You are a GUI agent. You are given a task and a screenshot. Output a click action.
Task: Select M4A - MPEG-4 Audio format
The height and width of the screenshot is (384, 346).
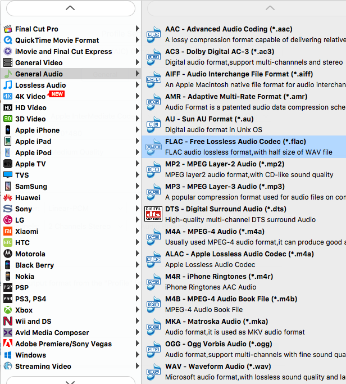click(244, 237)
